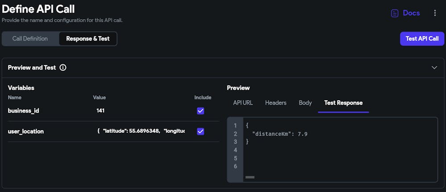Viewport: 446px width, 192px height.
Task: Uncheck the business_id include checkbox
Action: 201,110
